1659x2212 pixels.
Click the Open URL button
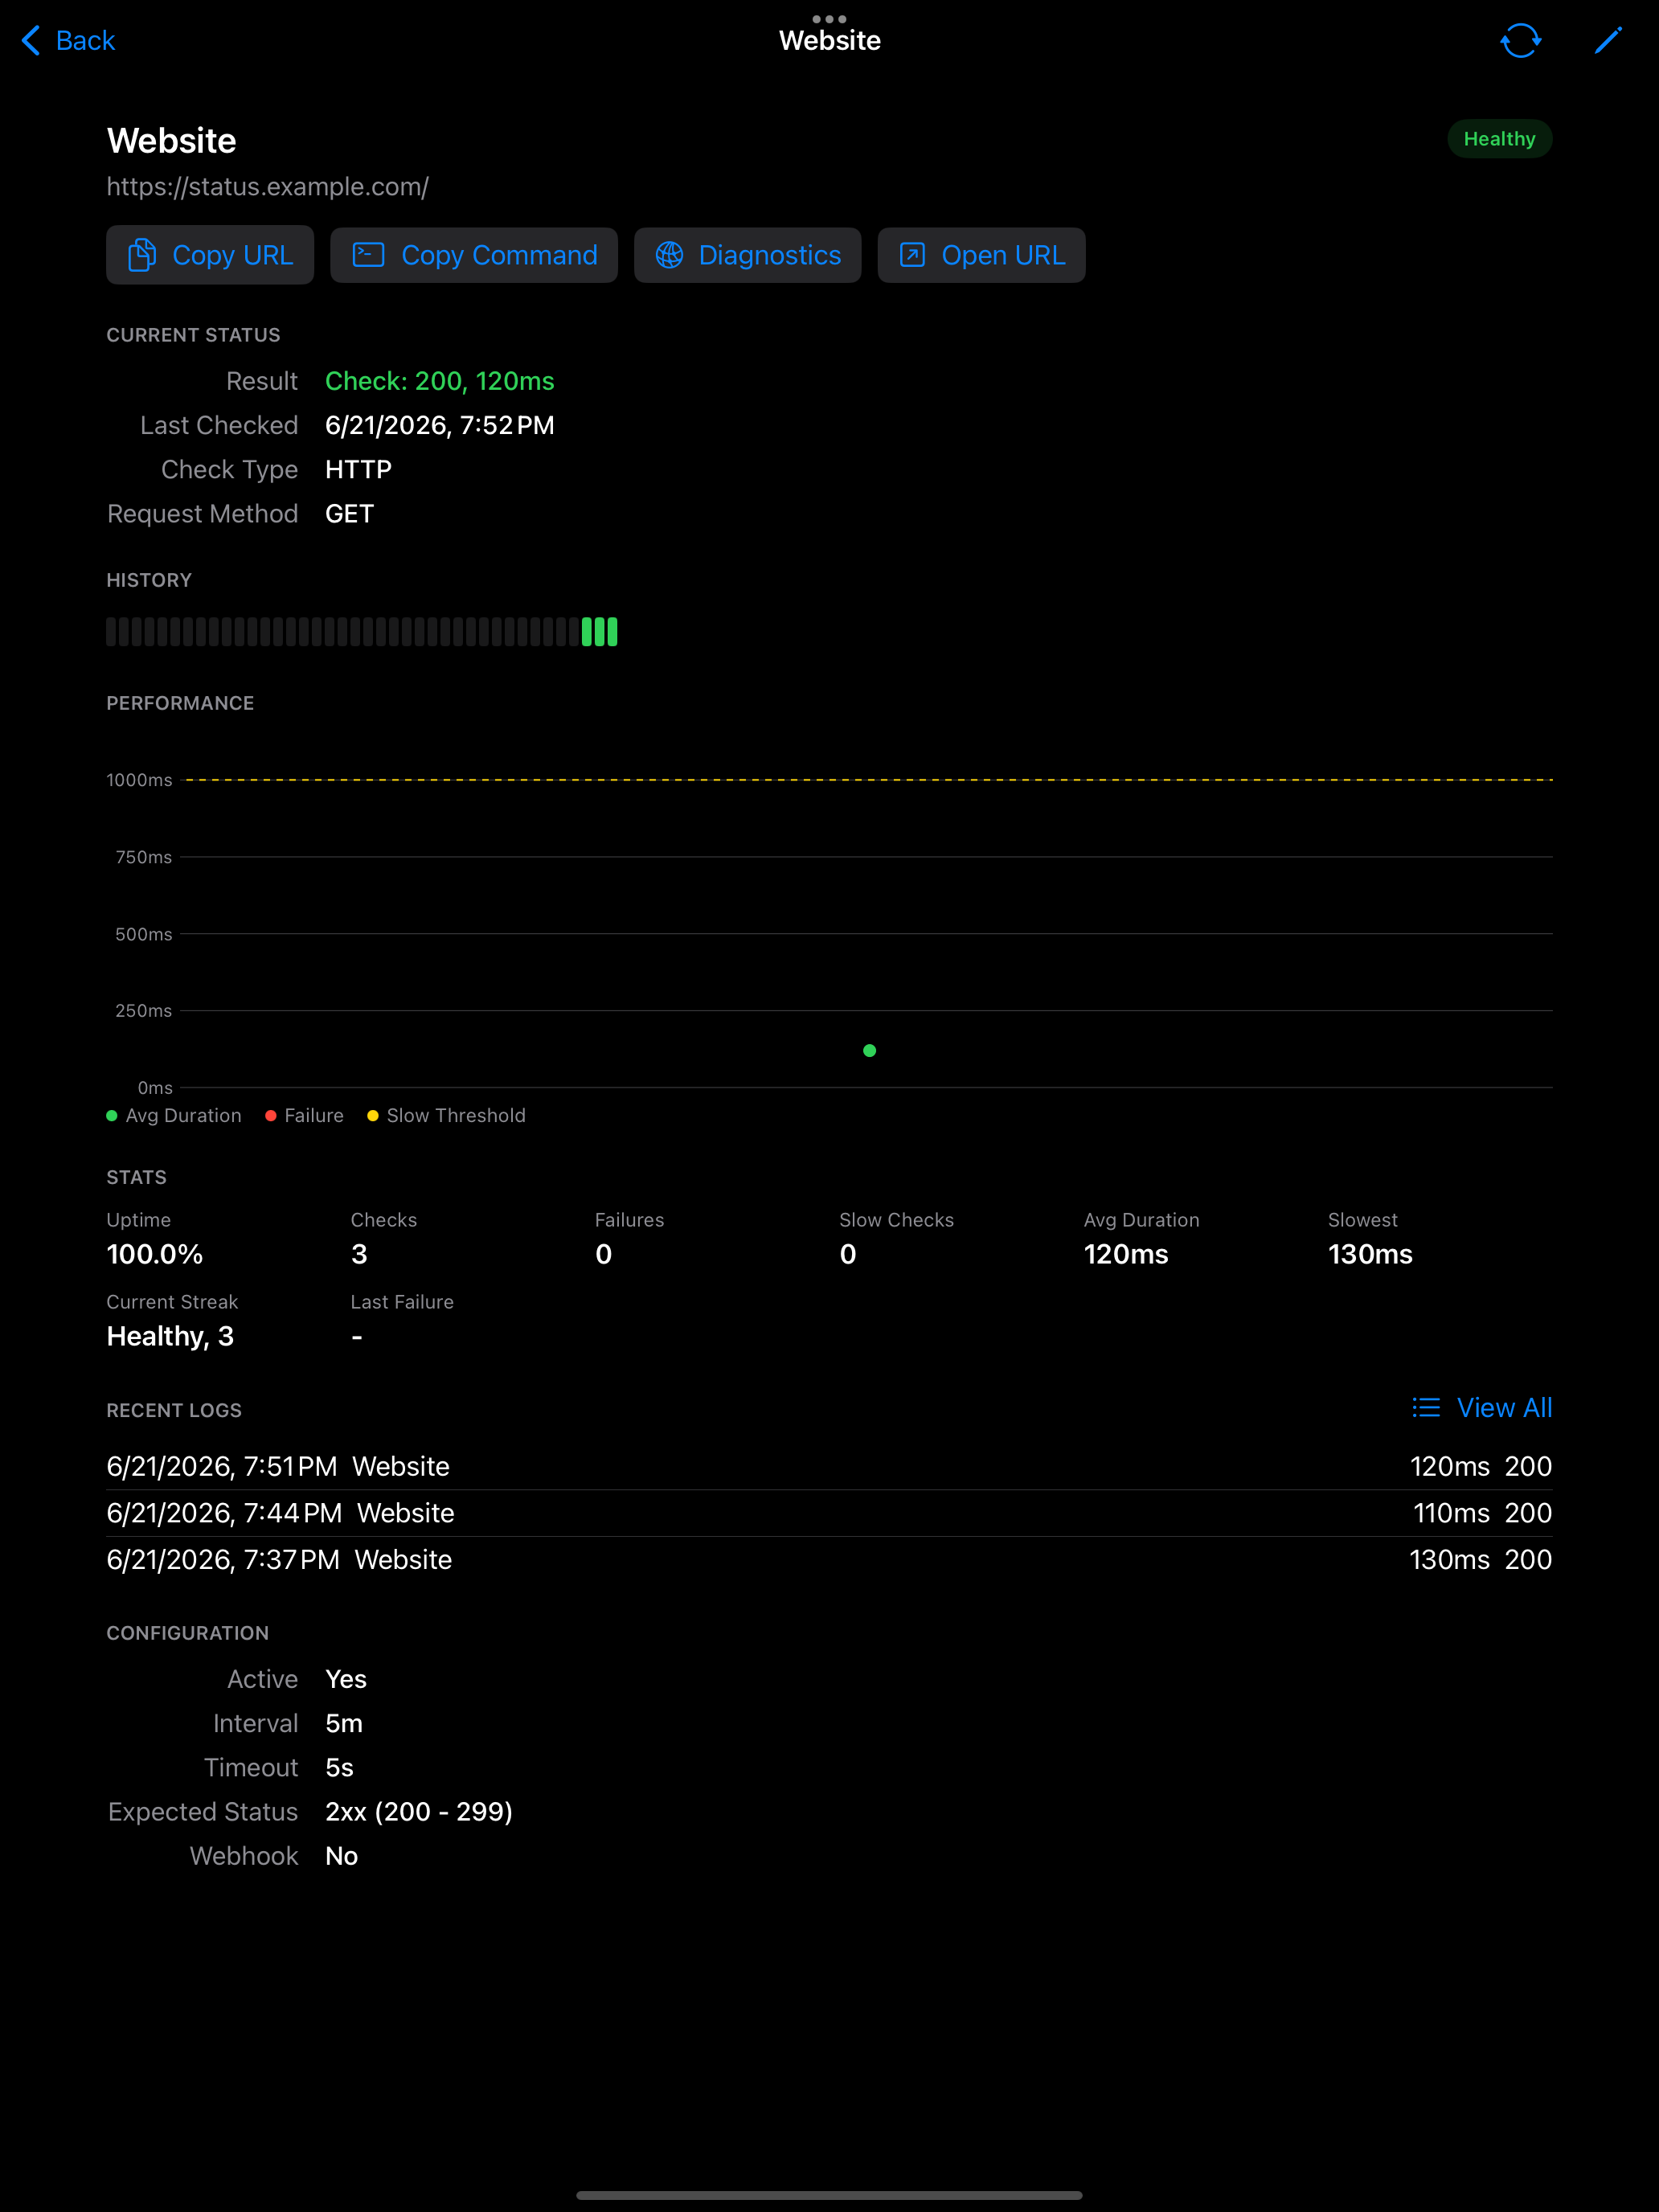(981, 255)
